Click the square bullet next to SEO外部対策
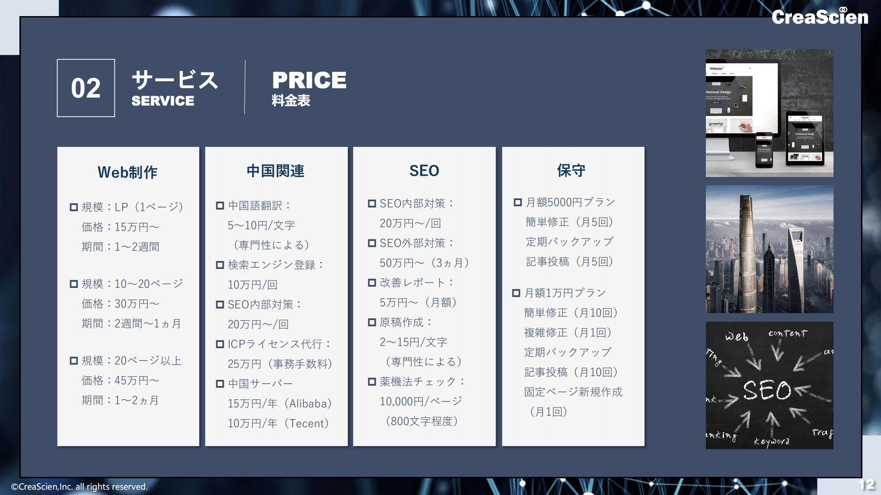Viewport: 881px width, 495px height. [372, 243]
